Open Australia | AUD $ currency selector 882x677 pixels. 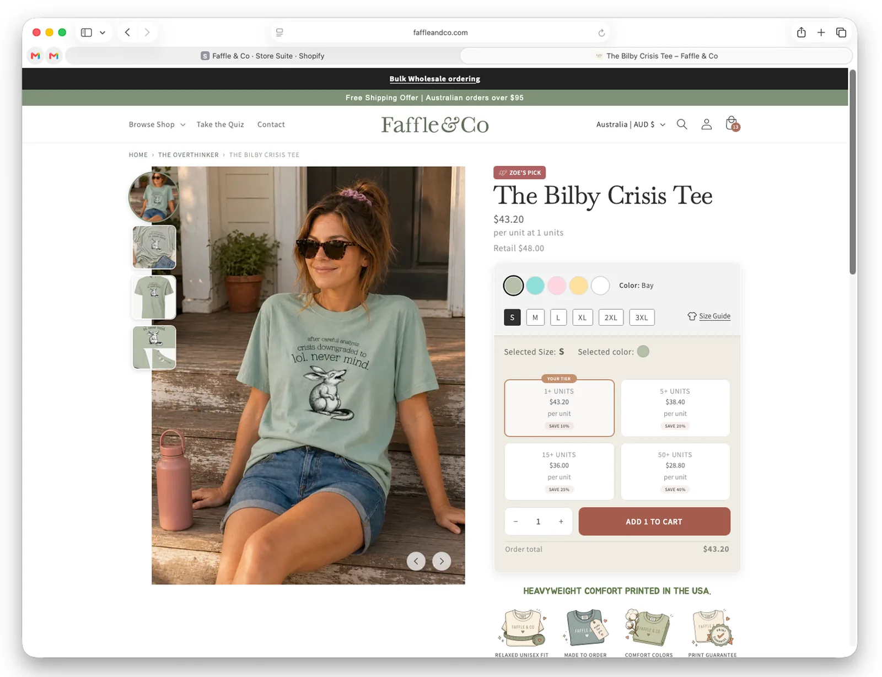[x=631, y=125]
